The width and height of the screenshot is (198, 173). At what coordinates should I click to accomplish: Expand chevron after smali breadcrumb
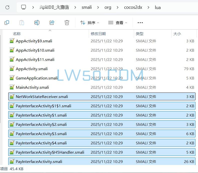click(x=98, y=8)
